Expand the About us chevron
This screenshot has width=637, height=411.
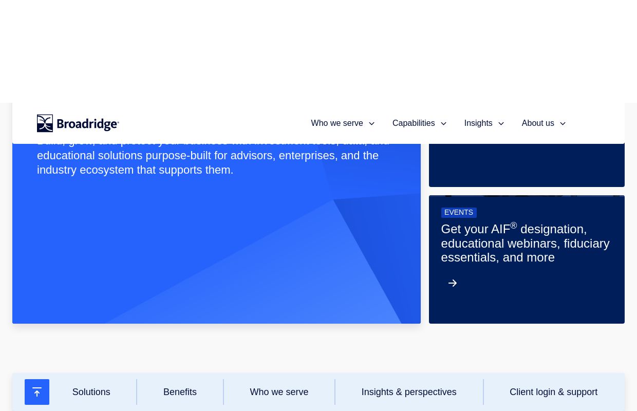(563, 124)
